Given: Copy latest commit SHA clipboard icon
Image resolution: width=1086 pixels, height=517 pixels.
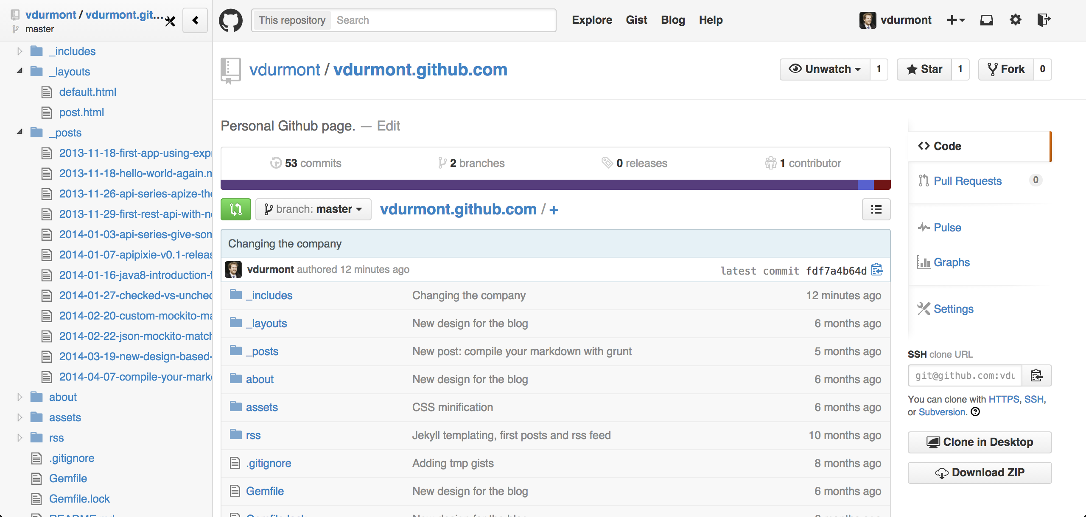Looking at the screenshot, I should (877, 270).
